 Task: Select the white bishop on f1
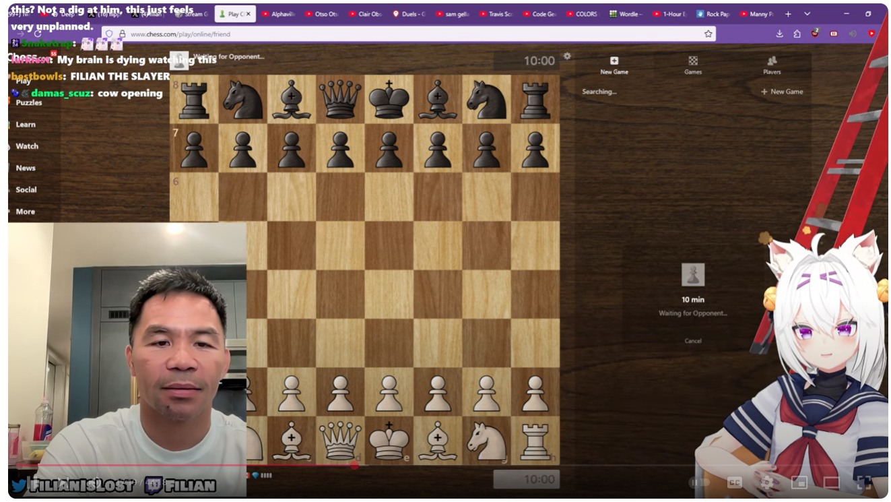pos(438,441)
